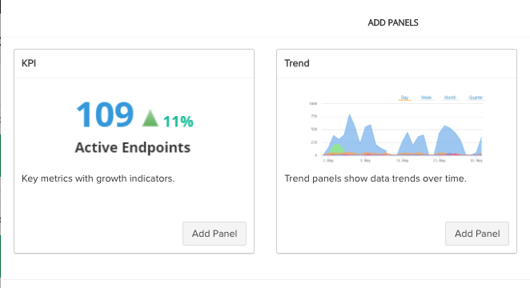Click the 1000 y-axis label
The height and width of the screenshot is (288, 530).
tap(313, 104)
